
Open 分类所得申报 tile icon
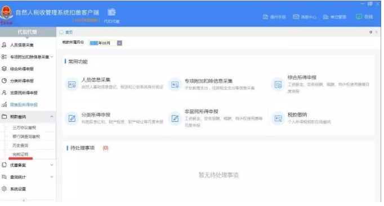(x=72, y=118)
